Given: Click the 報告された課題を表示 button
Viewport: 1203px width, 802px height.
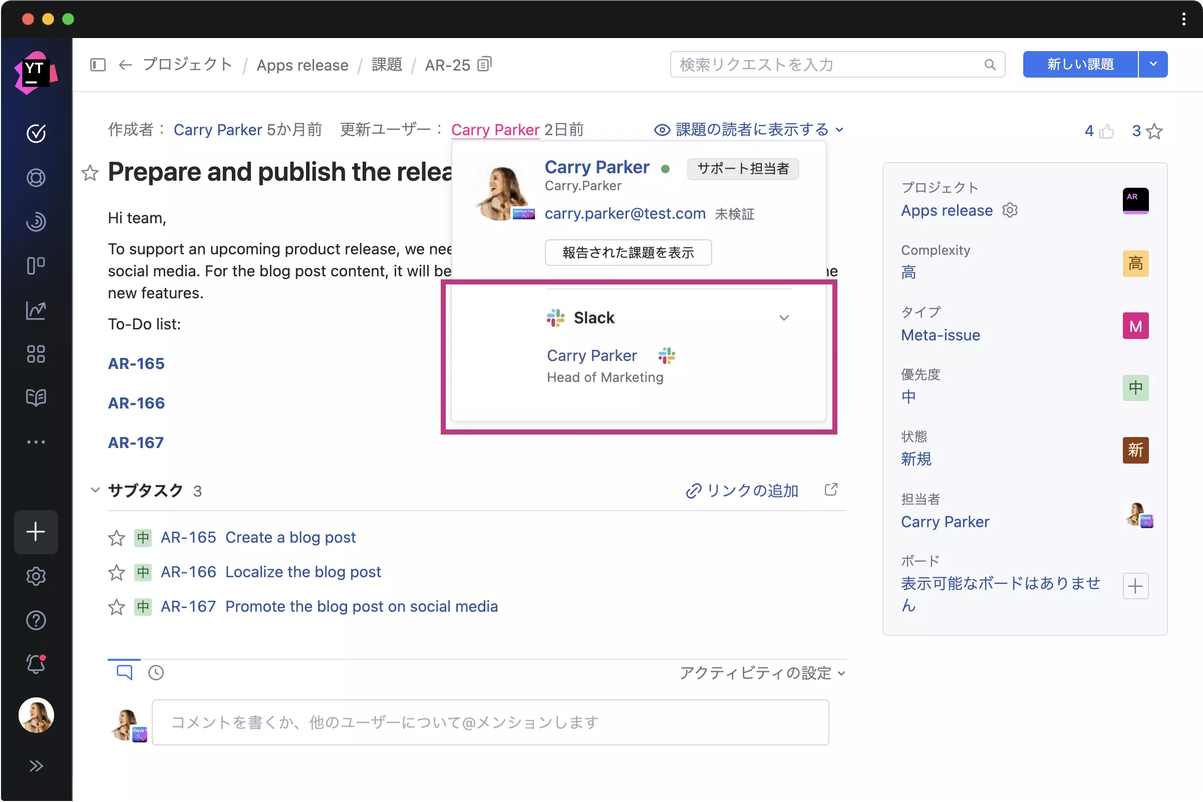Looking at the screenshot, I should 628,252.
